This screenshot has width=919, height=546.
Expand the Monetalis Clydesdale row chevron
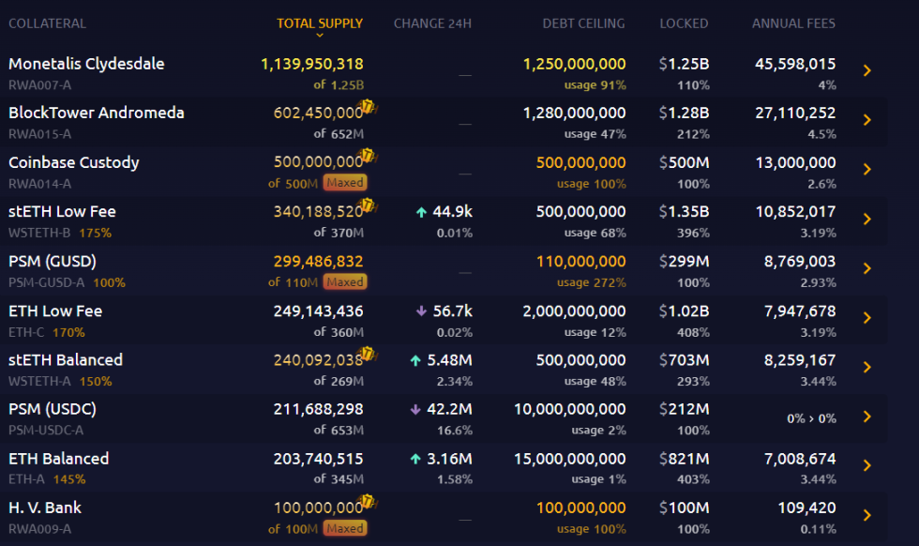pyautogui.click(x=867, y=70)
